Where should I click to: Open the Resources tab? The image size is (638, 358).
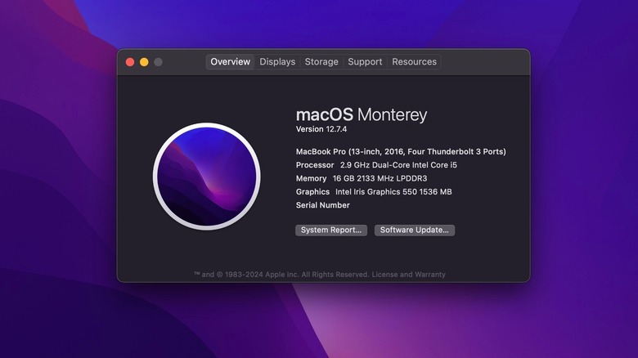click(x=414, y=62)
